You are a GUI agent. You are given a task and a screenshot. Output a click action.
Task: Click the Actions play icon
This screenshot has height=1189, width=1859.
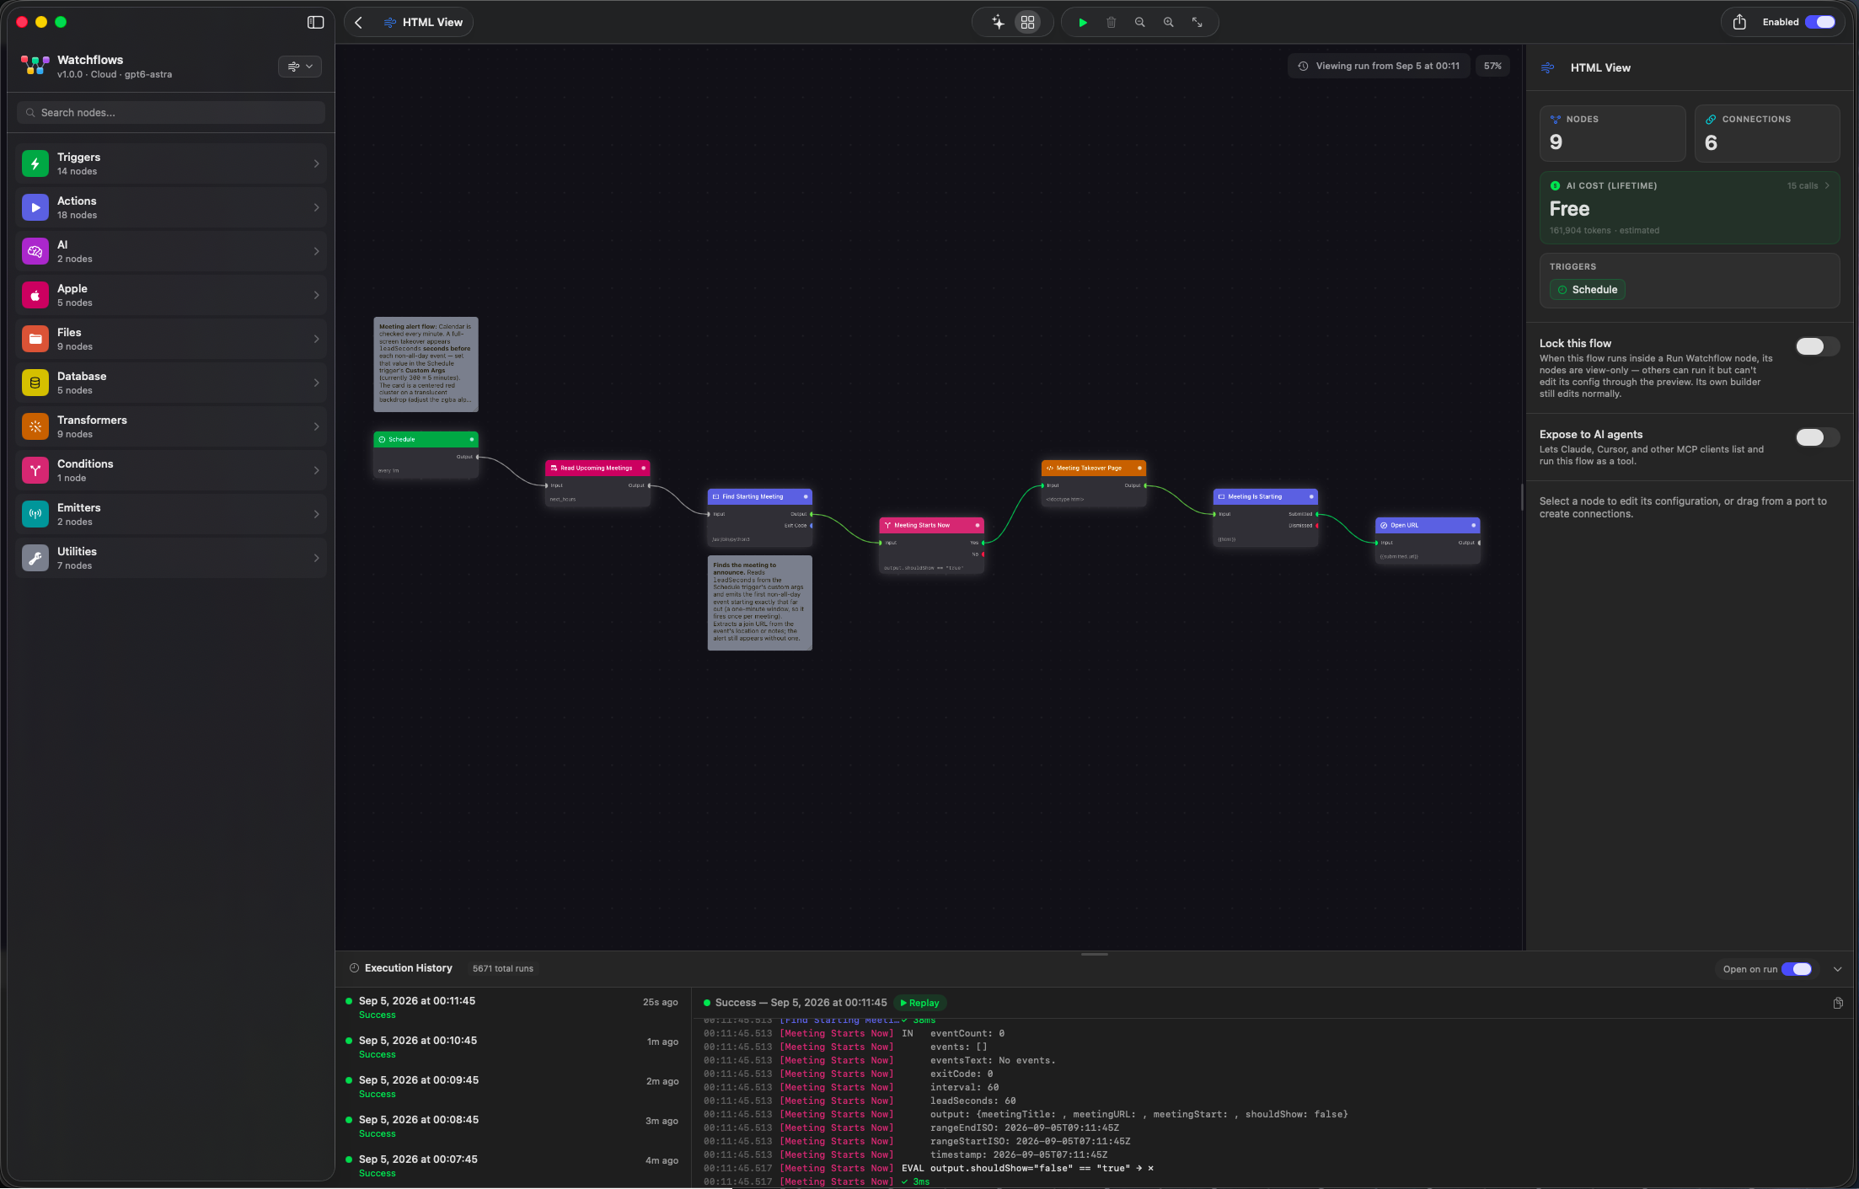(x=35, y=207)
